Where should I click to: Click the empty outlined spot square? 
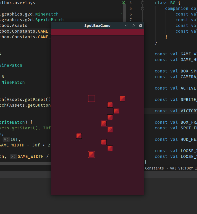point(91,99)
